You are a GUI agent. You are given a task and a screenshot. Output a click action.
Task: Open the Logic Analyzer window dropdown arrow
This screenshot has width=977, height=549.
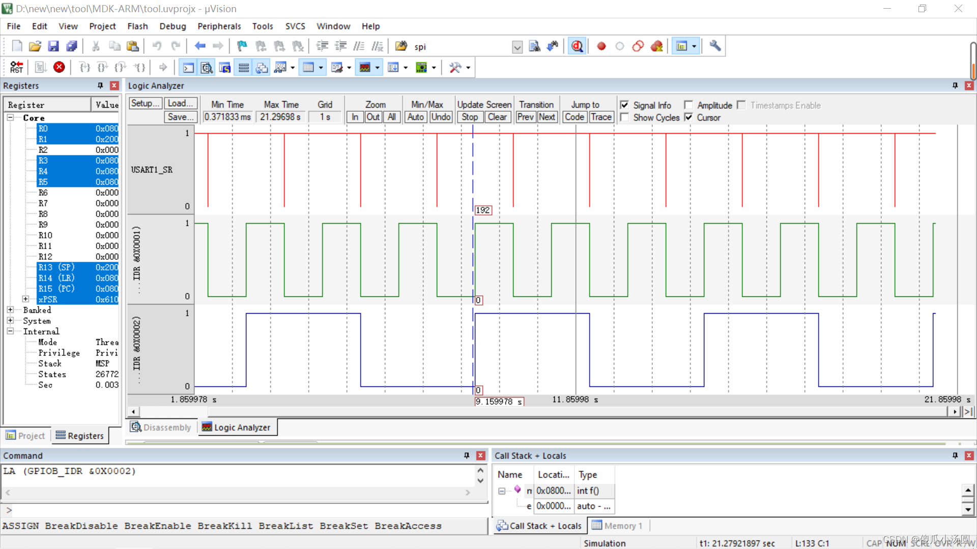click(377, 67)
